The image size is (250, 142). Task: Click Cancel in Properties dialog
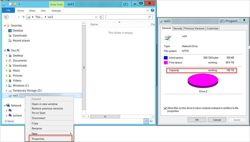(x=217, y=120)
